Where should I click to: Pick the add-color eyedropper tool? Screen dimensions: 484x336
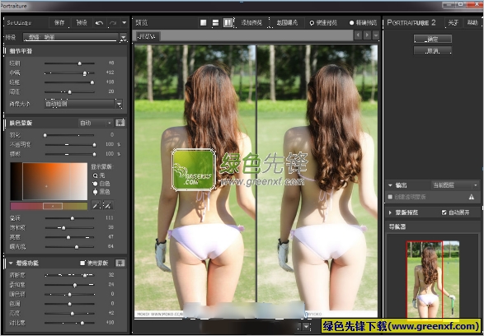click(x=108, y=205)
